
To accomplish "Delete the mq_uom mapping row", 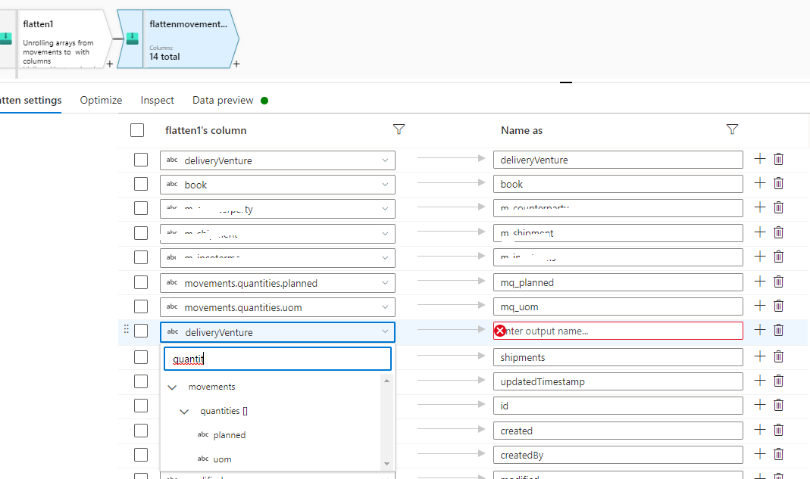I will [778, 306].
